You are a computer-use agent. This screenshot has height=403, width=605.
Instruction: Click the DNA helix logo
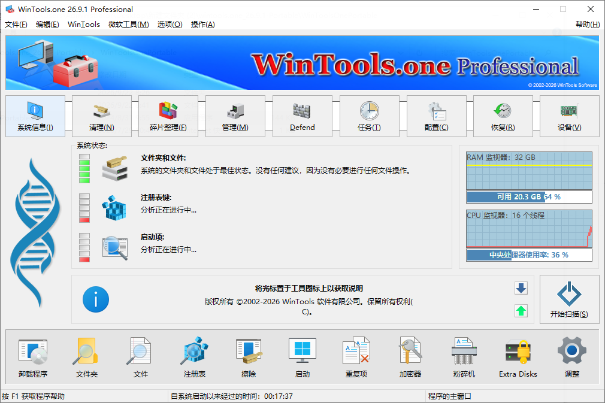coord(35,232)
